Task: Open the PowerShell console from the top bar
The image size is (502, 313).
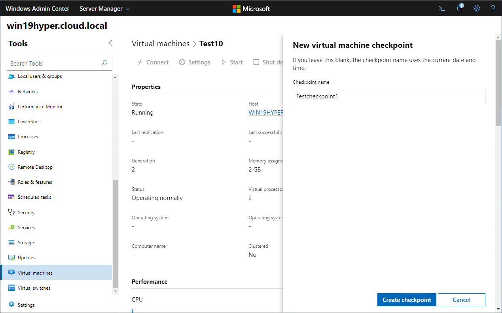Action: 441,8
